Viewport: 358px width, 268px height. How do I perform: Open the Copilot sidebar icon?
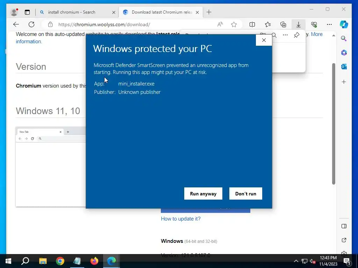(344, 24)
